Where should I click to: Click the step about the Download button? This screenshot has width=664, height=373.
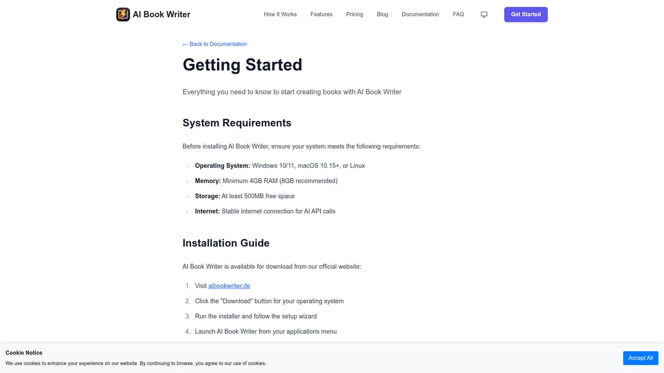(x=269, y=301)
